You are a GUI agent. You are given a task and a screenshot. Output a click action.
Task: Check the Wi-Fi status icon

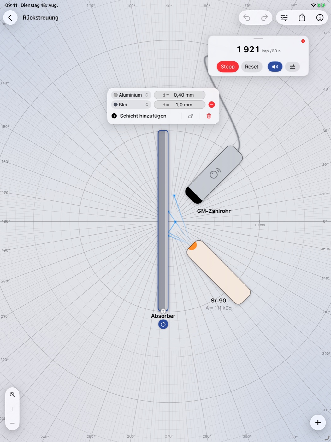pos(313,5)
